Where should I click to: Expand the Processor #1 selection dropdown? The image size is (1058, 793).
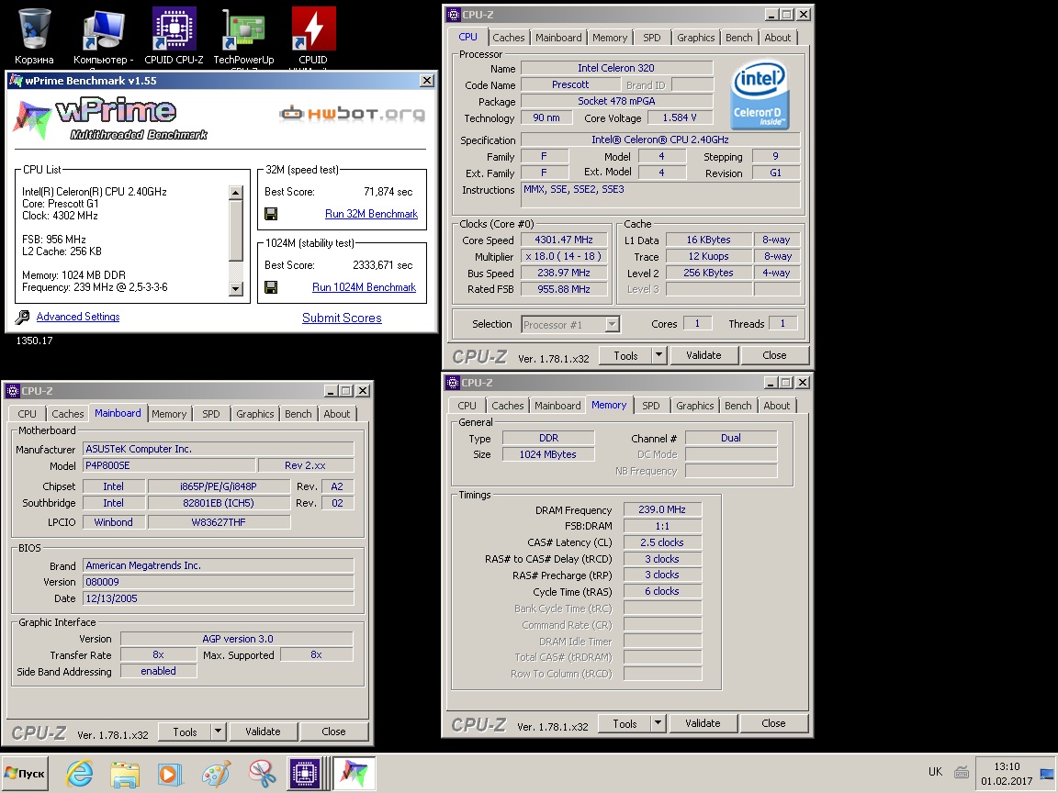[x=612, y=324]
